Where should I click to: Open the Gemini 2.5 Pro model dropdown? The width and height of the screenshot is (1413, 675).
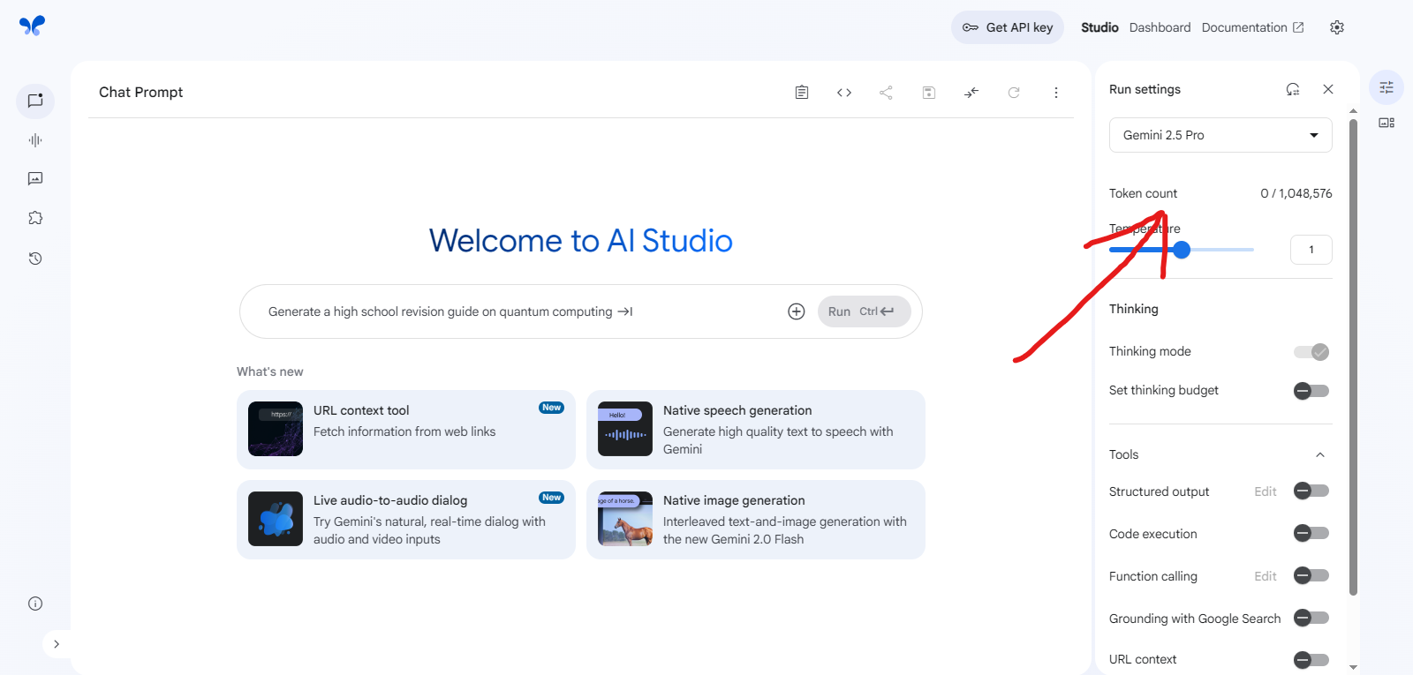[1220, 135]
